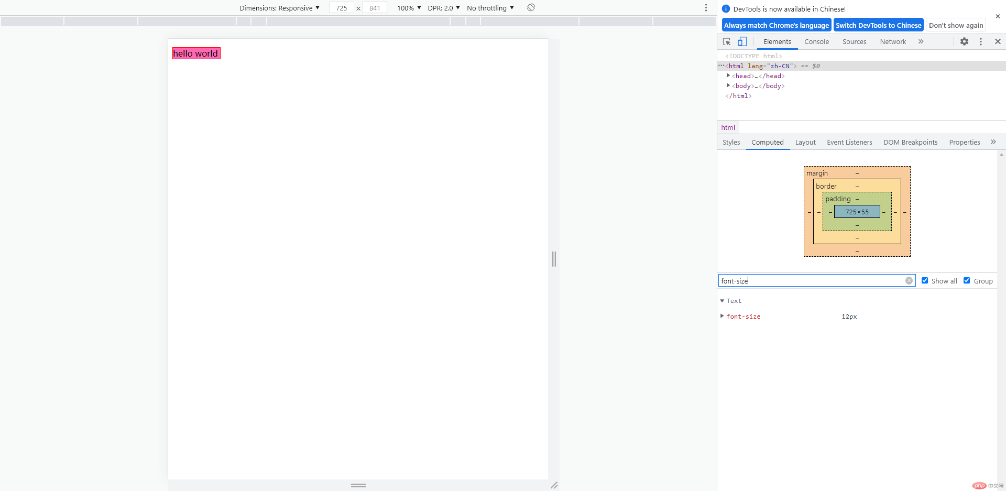Click the 725×55 content box
1006x491 pixels.
point(857,212)
